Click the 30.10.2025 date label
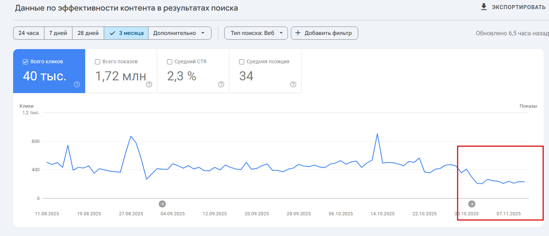 [467, 214]
